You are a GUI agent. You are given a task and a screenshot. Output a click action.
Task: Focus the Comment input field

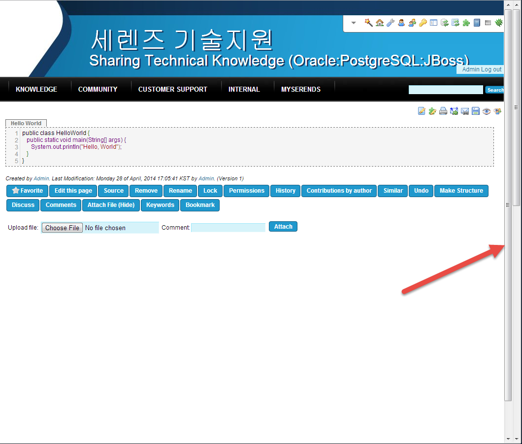(x=228, y=228)
